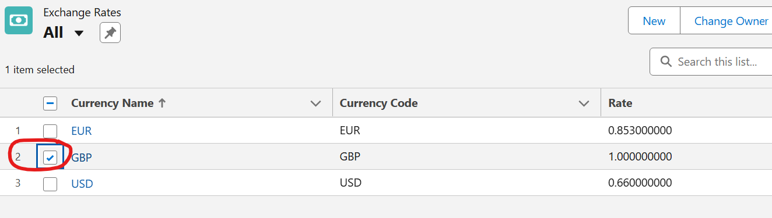Open the GBP currency link

coord(82,157)
